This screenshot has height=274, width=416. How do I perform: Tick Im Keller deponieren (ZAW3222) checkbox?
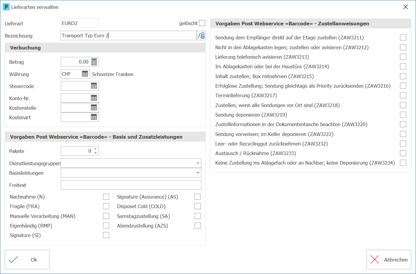[403, 134]
